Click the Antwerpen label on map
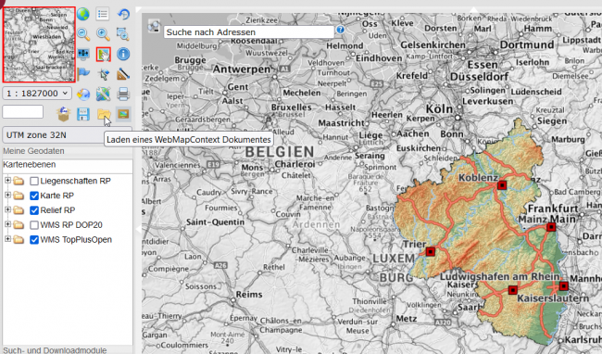The image size is (602, 354). [x=242, y=70]
